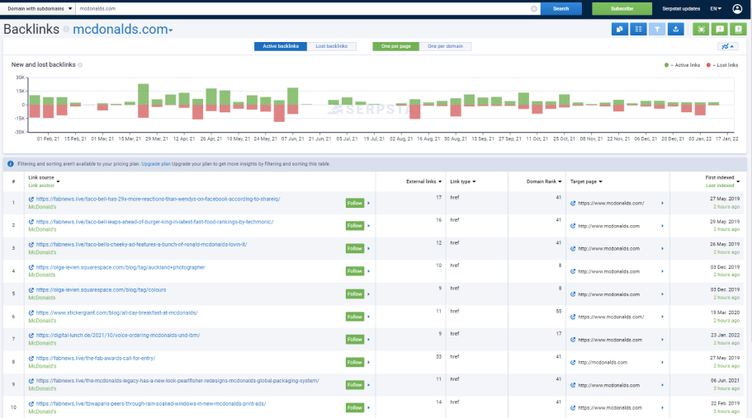The height and width of the screenshot is (418, 752).
Task: Open mcdonalds.com domain title dropdown
Action: click(123, 29)
